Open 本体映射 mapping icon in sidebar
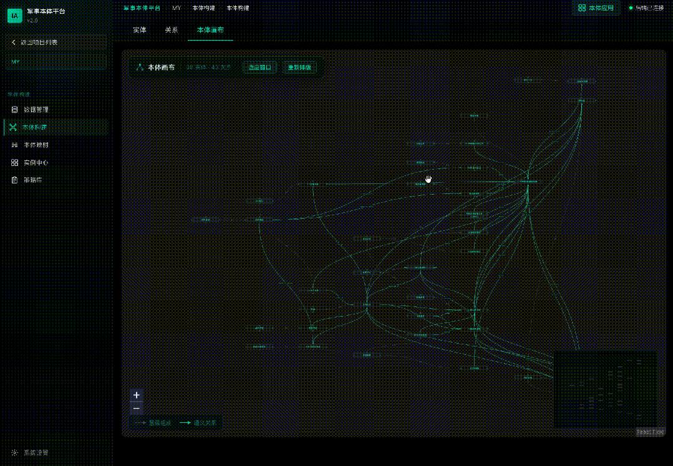The image size is (673, 466). coord(14,145)
